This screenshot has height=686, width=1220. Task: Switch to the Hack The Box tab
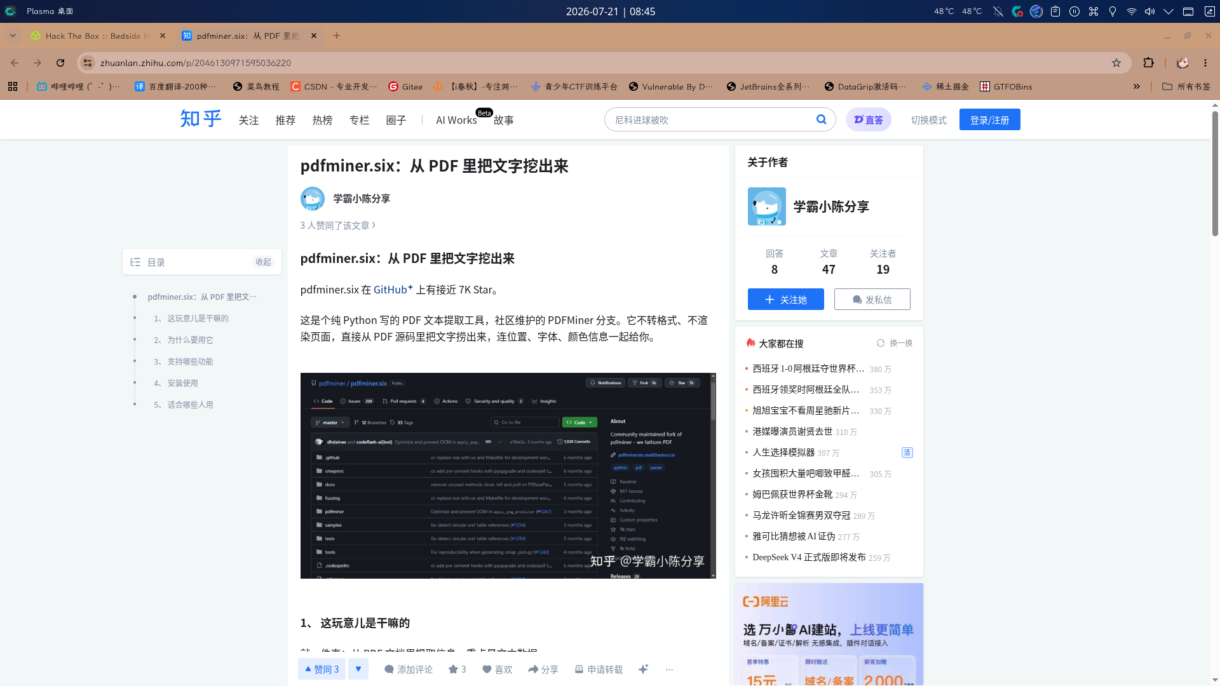pyautogui.click(x=98, y=36)
